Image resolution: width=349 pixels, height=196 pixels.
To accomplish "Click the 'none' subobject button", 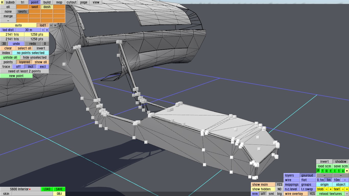I will pos(8,11).
